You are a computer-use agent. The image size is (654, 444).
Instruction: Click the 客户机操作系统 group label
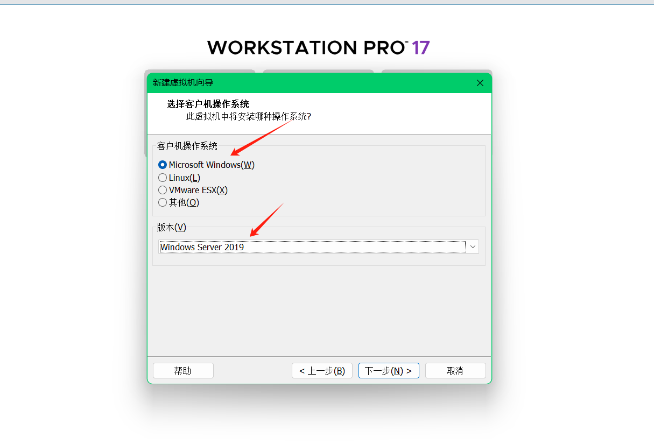tap(187, 146)
